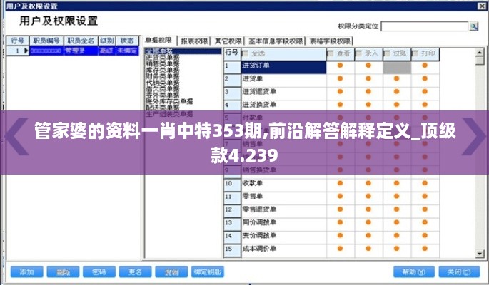Screen dimensions: 489x285
Task: Close the 用户及权限设置 window with title-bar X
Action: 482,6
